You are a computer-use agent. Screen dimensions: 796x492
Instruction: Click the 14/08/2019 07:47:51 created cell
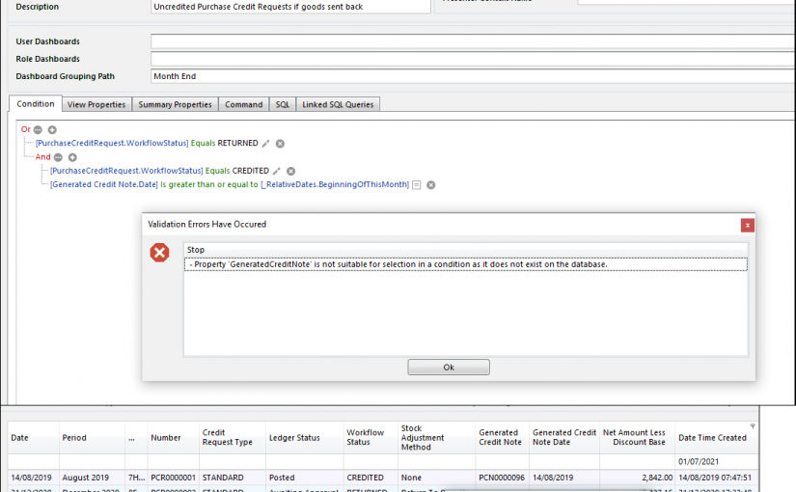[717, 478]
